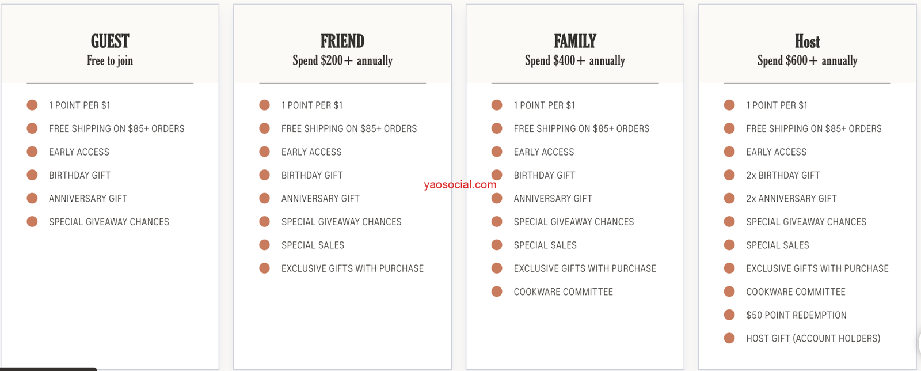This screenshot has width=921, height=371.
Task: Click the bullet beside $50 Point Redemption
Action: [729, 315]
